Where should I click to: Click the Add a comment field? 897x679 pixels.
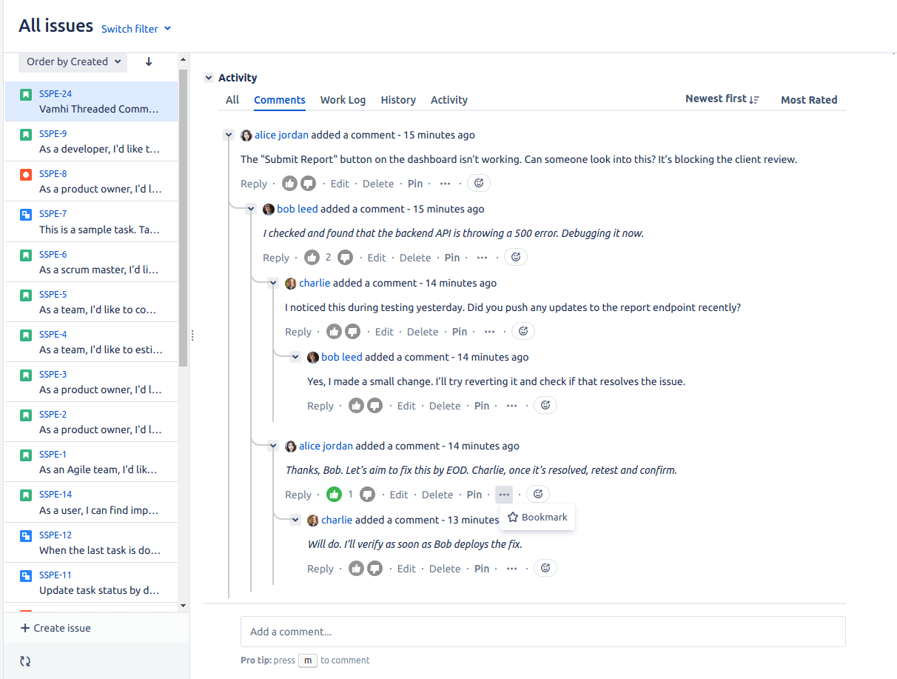point(542,632)
